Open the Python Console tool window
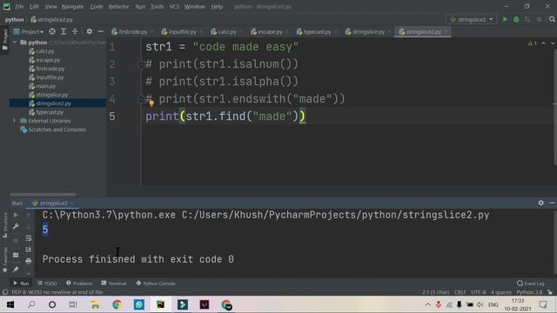The image size is (557, 313). pos(156,283)
